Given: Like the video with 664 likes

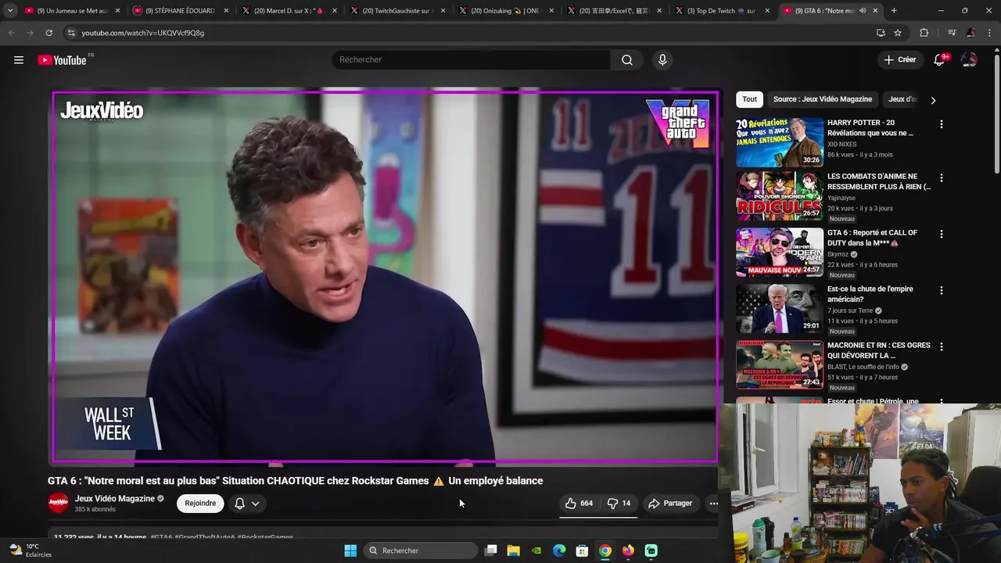Looking at the screenshot, I should pos(579,504).
